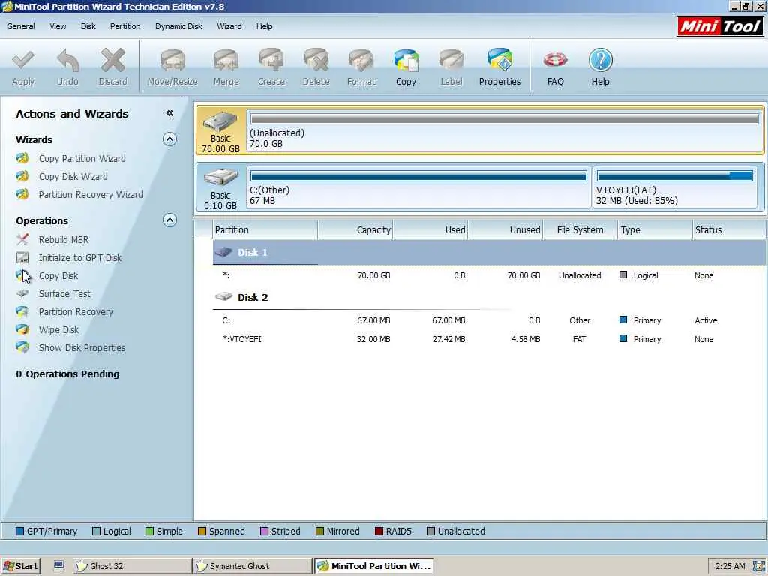Launch Copy Disk Wizard

tap(73, 177)
